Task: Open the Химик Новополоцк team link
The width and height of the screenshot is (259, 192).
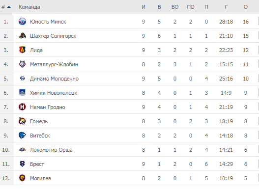Action: [54, 93]
